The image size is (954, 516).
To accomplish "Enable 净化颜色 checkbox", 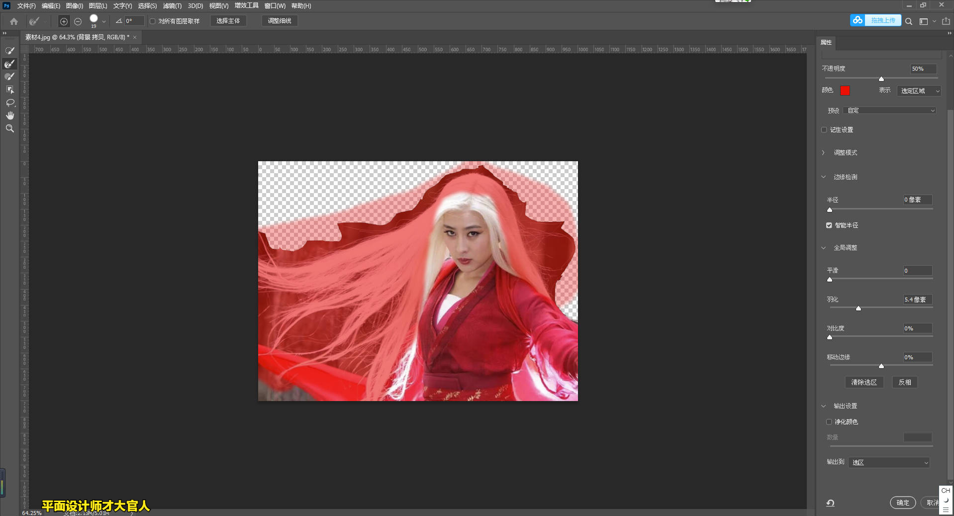I will tap(829, 422).
